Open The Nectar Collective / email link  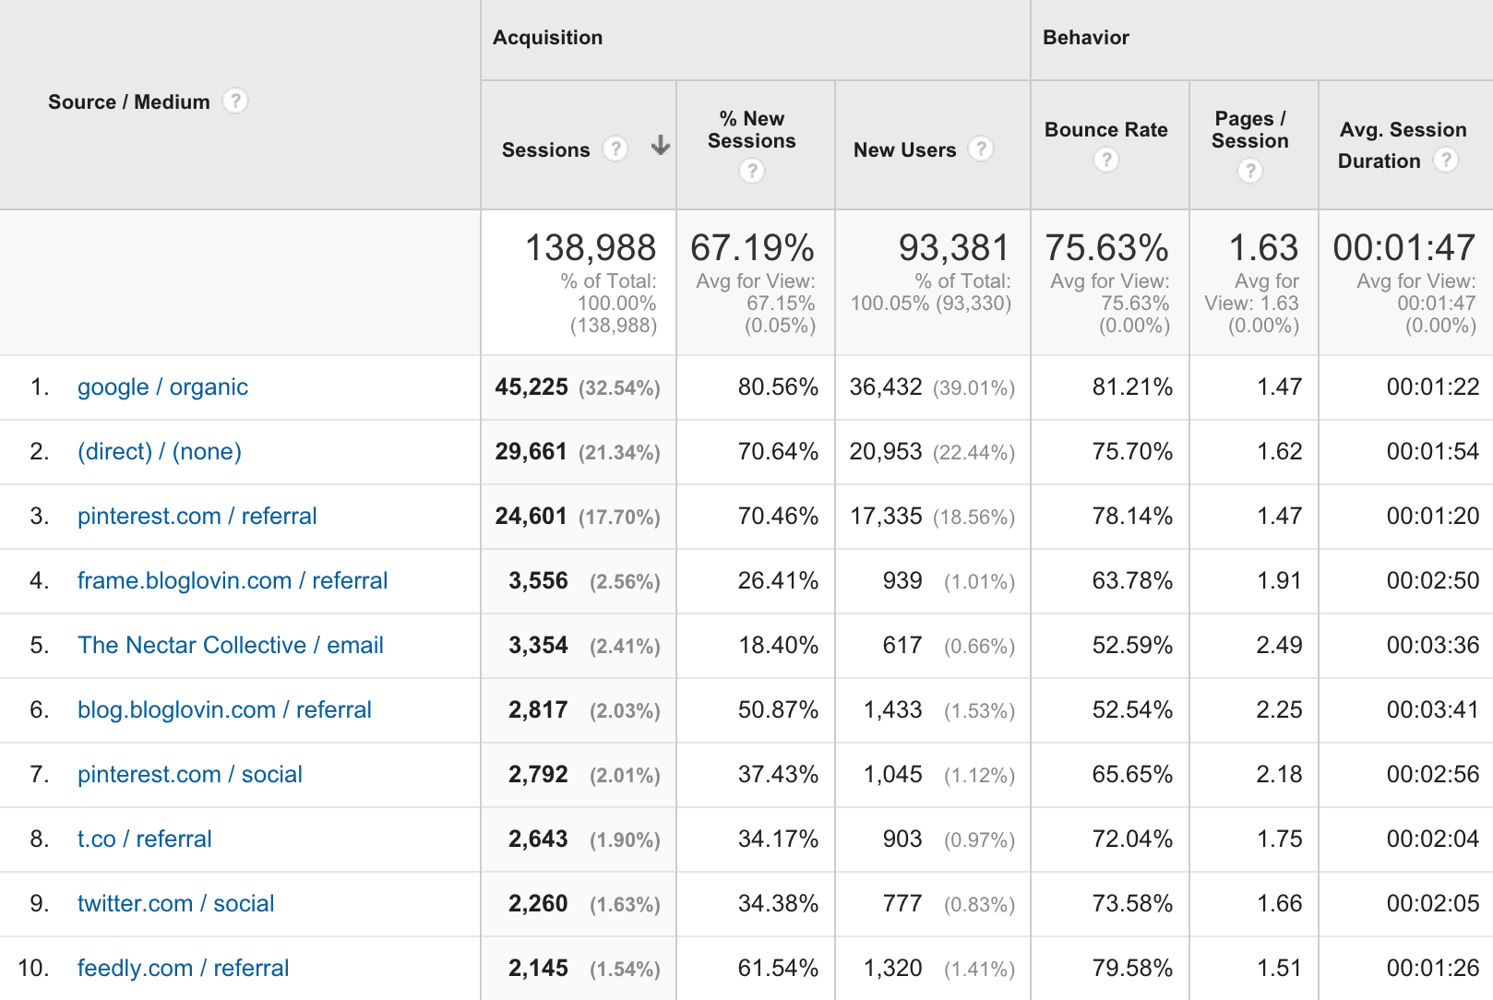[x=231, y=645]
